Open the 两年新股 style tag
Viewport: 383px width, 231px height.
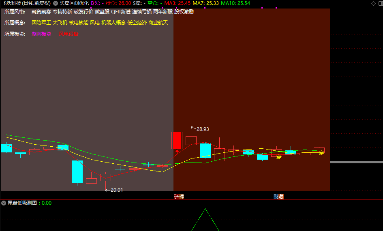click(163, 12)
